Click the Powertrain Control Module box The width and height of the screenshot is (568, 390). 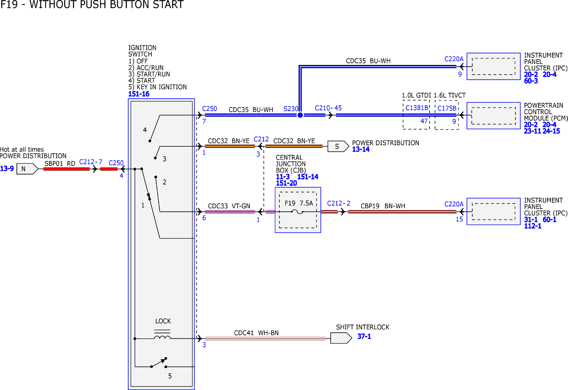(493, 116)
